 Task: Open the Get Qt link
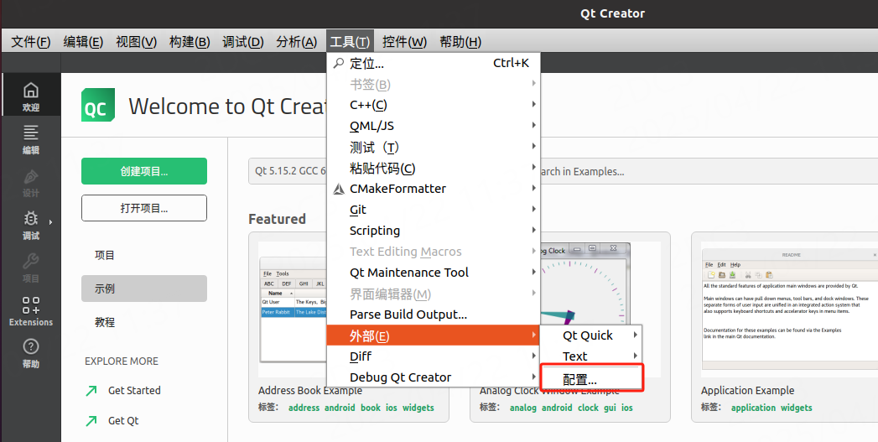click(123, 421)
